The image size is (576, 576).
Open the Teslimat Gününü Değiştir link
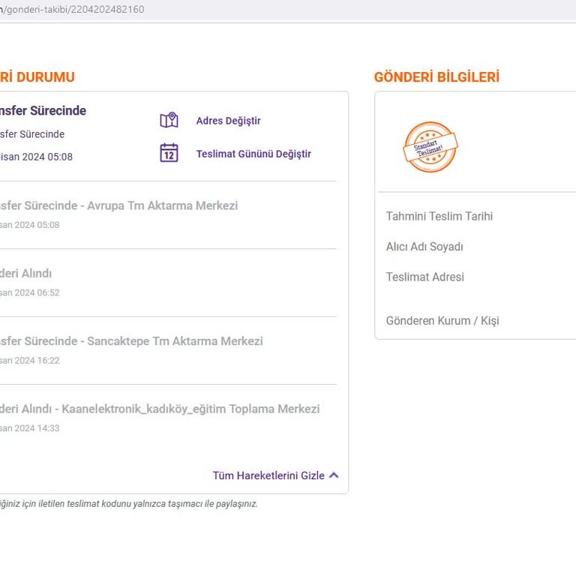point(253,154)
